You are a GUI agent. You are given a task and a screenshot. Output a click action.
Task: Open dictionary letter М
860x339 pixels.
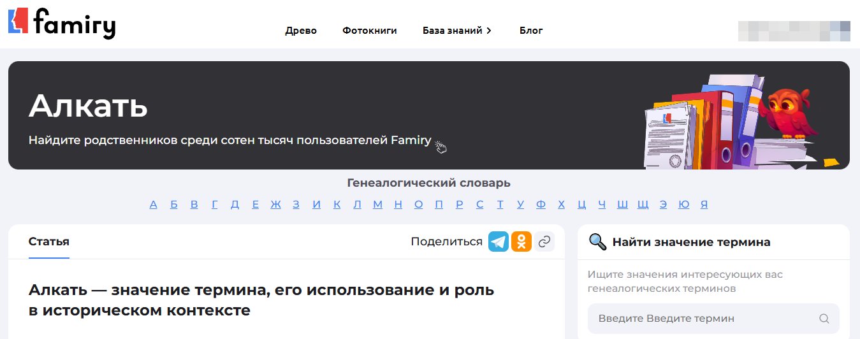pyautogui.click(x=378, y=205)
